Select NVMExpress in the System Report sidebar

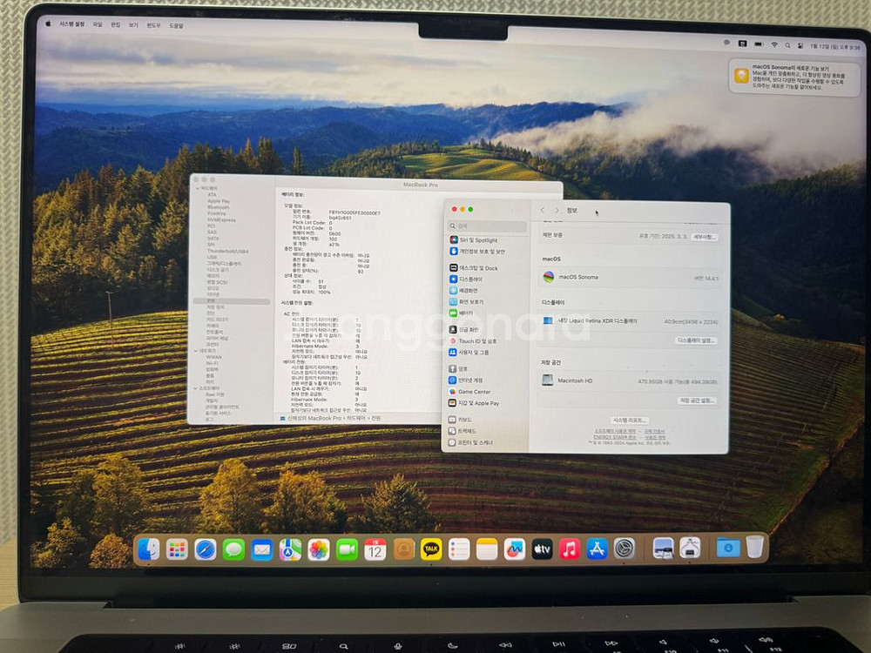[x=221, y=220]
